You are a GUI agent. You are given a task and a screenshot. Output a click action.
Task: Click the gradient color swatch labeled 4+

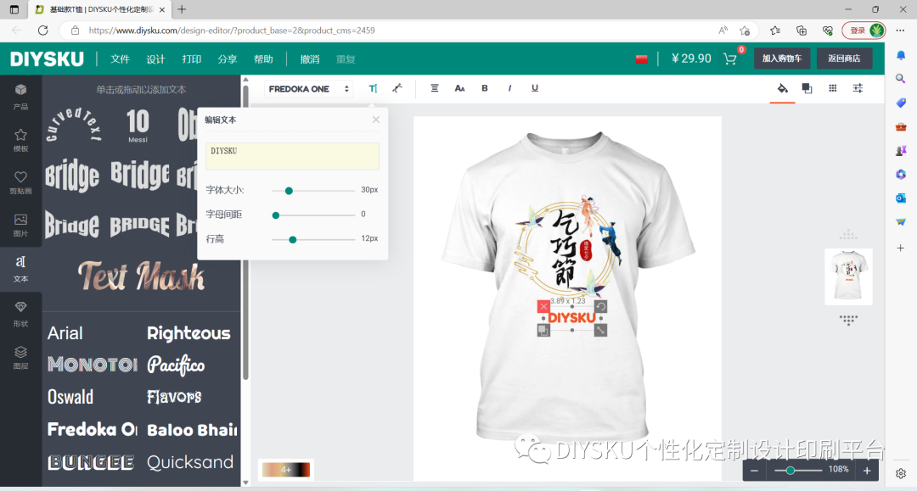click(286, 470)
